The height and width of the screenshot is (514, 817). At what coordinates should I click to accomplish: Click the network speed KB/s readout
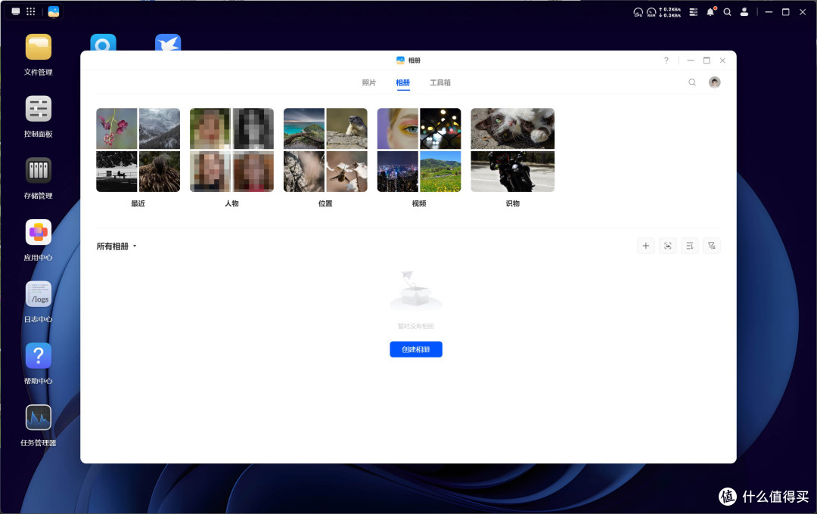670,12
